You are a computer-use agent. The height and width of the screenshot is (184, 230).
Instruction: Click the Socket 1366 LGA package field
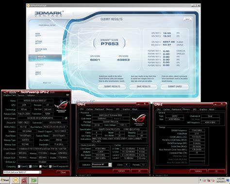(x=111, y=122)
